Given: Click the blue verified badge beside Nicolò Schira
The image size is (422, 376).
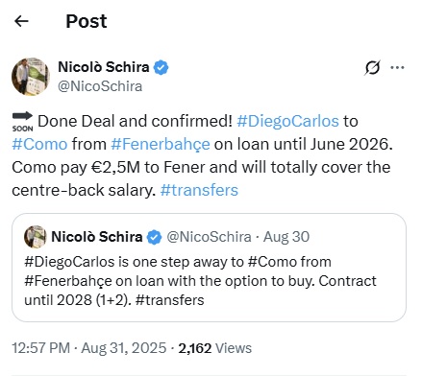Looking at the screenshot, I should (161, 67).
